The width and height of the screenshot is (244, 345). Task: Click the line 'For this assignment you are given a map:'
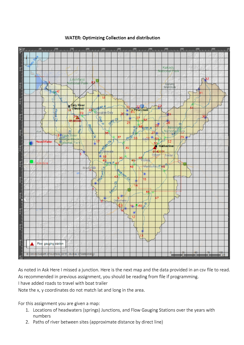coord(59,304)
